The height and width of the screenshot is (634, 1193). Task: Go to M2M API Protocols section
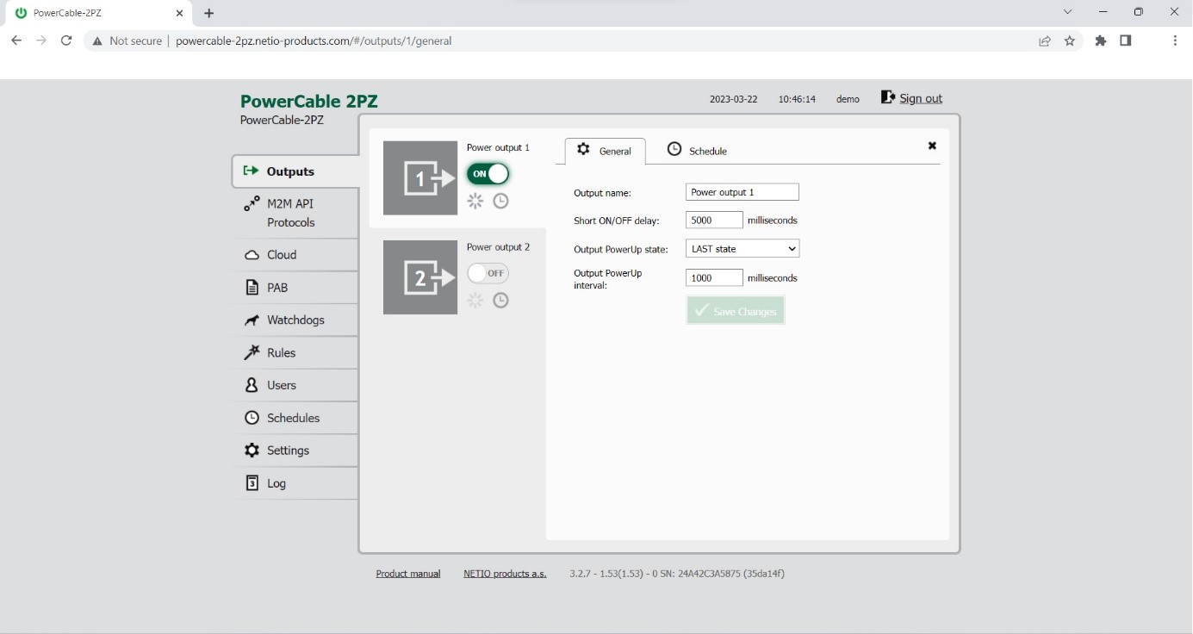click(x=290, y=213)
